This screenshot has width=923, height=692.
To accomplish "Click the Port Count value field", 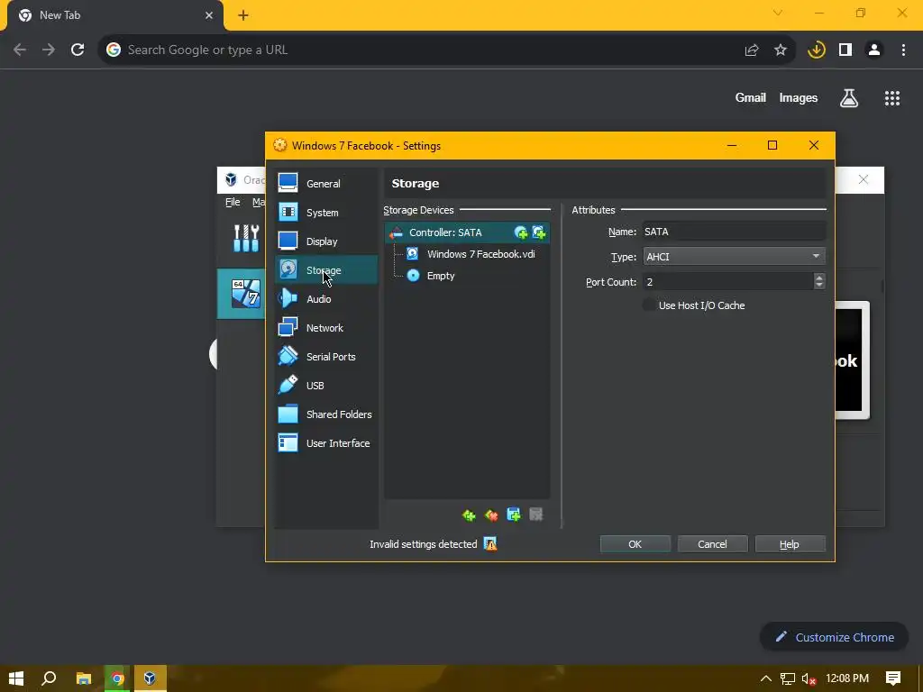I will 727,282.
